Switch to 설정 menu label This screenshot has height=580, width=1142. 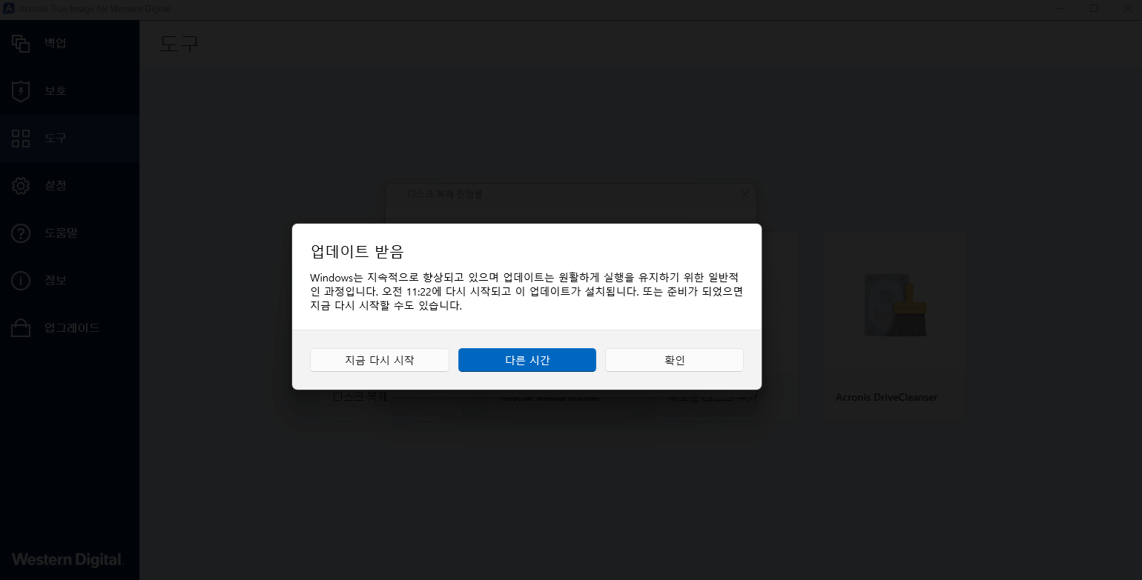56,185
